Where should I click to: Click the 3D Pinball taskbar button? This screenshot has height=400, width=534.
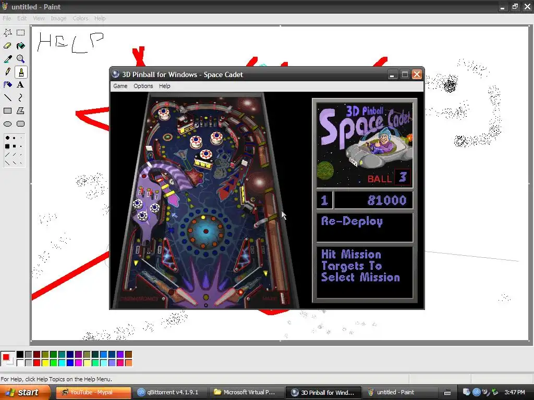point(323,392)
